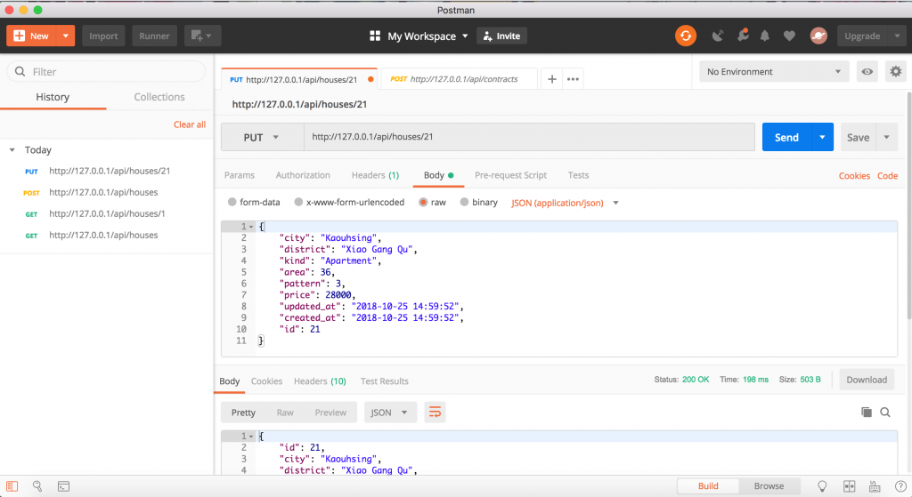This screenshot has height=497, width=912.
Task: Switch to Build mode
Action: (x=708, y=486)
